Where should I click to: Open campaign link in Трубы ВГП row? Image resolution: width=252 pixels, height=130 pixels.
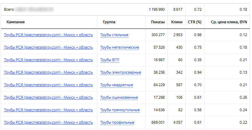pyautogui.click(x=48, y=60)
